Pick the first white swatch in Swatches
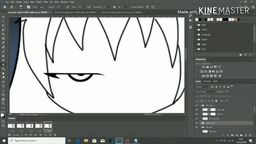 point(197,20)
